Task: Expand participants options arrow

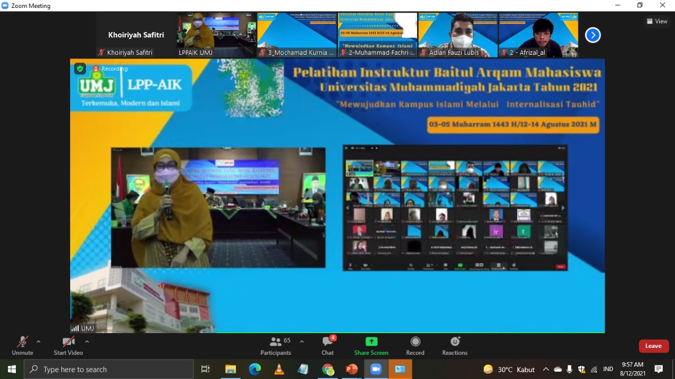Action: pos(302,342)
